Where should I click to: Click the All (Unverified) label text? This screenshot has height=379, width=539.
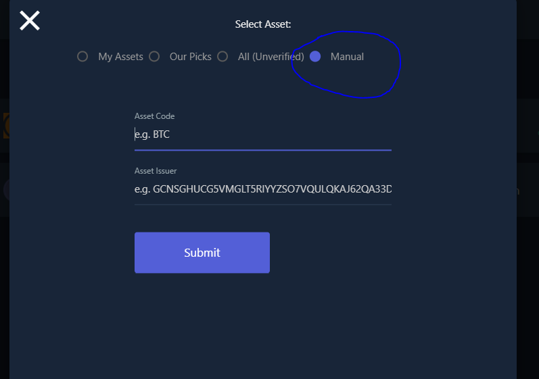click(271, 57)
